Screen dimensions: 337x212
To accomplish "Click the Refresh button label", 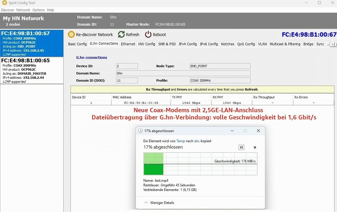I will [133, 35].
